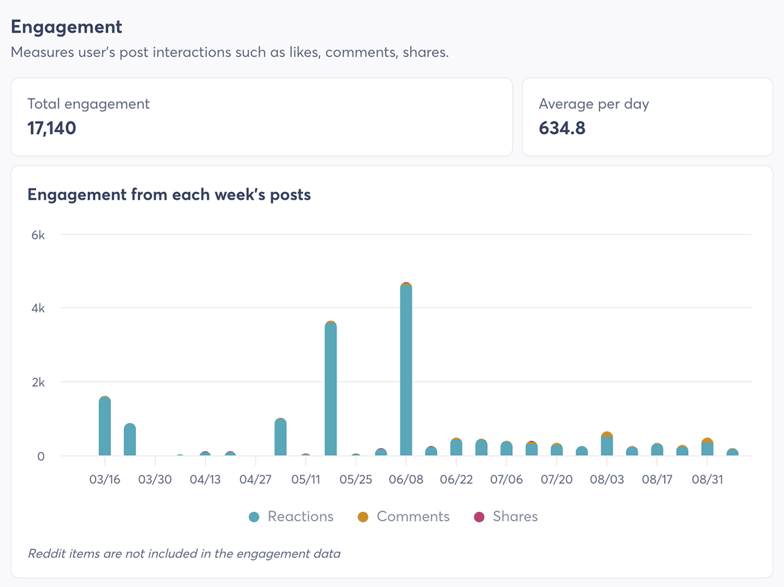Click the 'Average per day' card label

click(594, 103)
